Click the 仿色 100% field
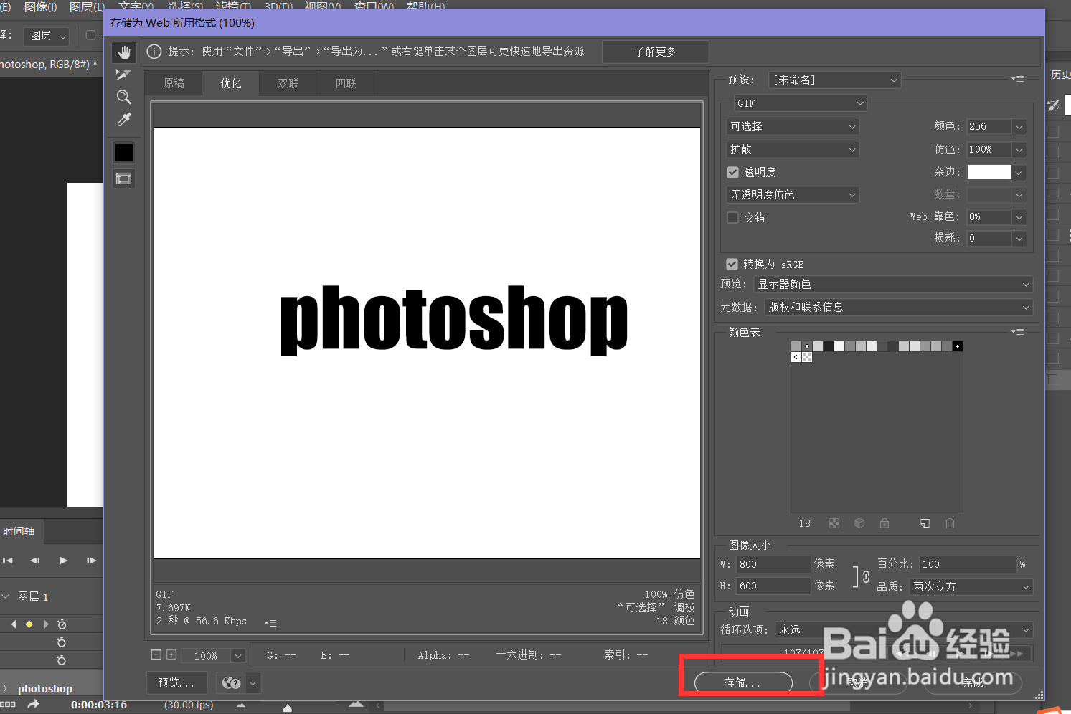 point(989,149)
